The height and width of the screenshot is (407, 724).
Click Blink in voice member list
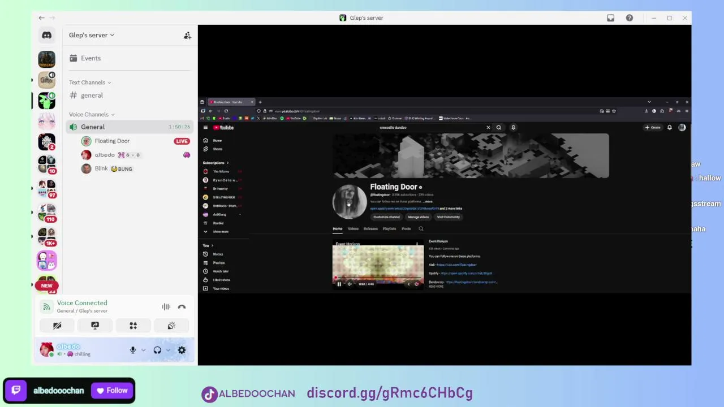(102, 169)
